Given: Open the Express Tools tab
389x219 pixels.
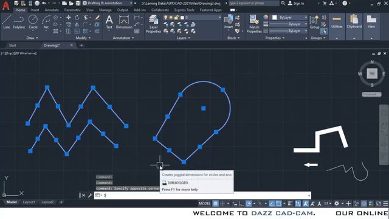Looking at the screenshot, I should click(184, 10).
